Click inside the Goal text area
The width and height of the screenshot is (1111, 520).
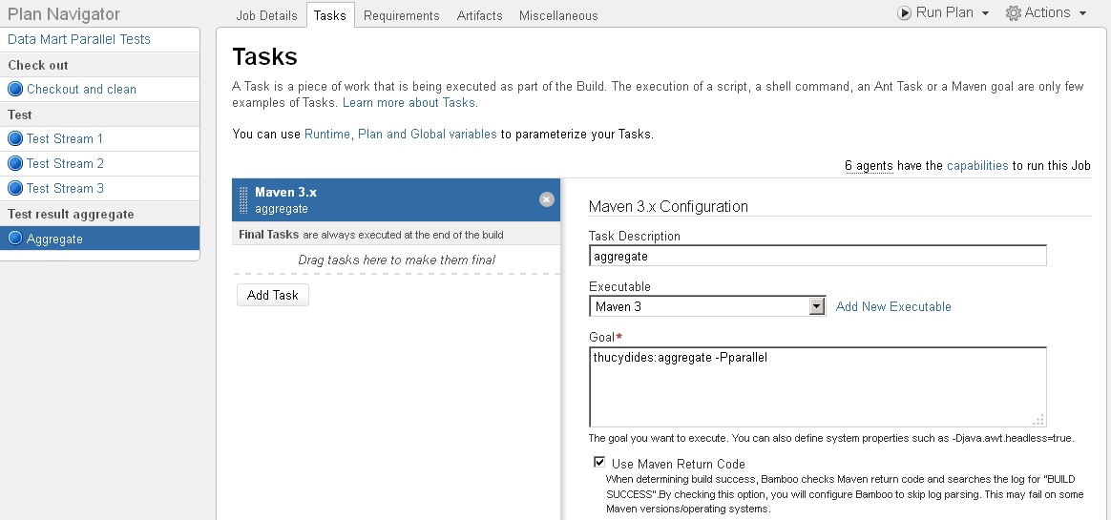[x=818, y=386]
